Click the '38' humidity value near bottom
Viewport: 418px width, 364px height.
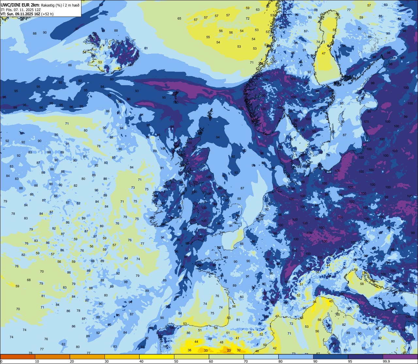click(189, 350)
